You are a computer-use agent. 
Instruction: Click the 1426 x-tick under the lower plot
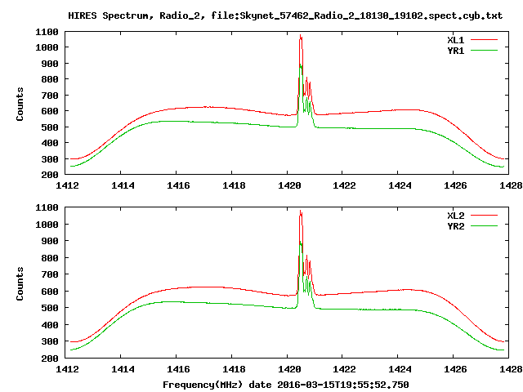pyautogui.click(x=455, y=369)
